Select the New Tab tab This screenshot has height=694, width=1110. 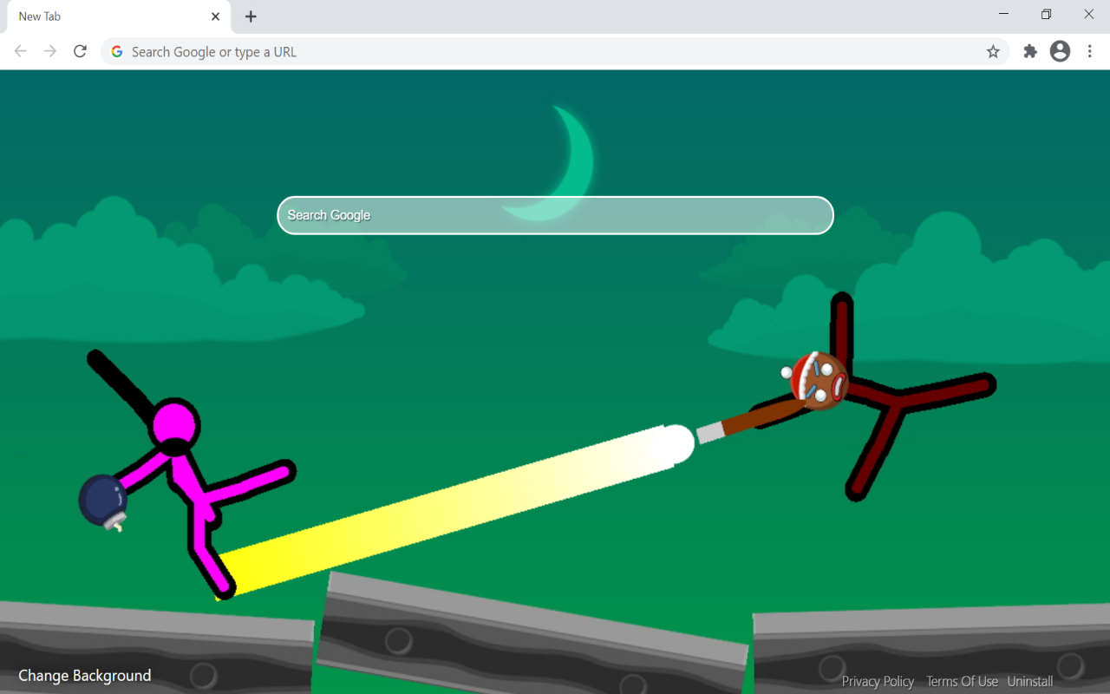[104, 16]
